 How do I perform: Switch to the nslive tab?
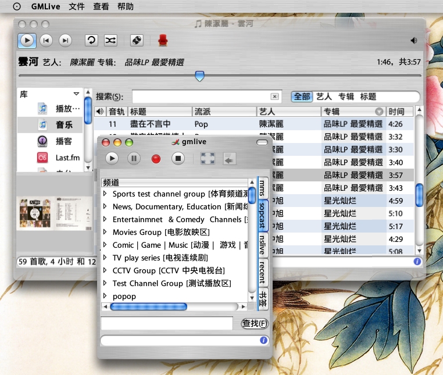click(262, 245)
